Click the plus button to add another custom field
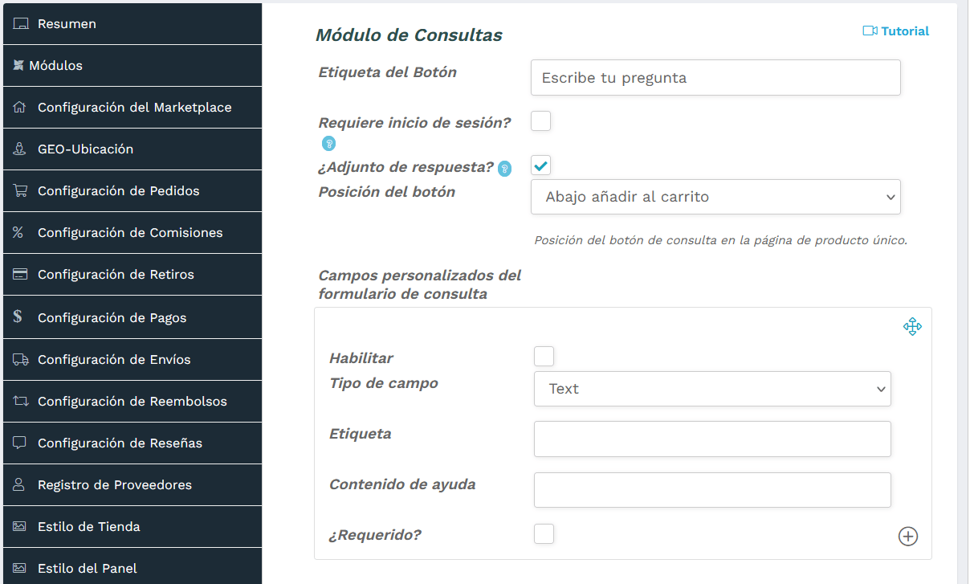 [908, 536]
